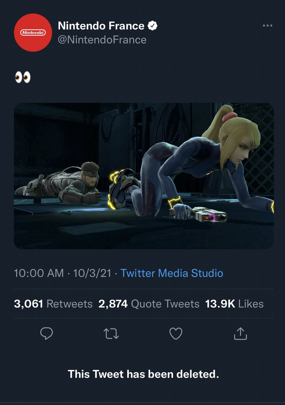Viewport: 285px width, 405px height.
Task: Tap the eyes emoji tweet text
Action: click(22, 77)
